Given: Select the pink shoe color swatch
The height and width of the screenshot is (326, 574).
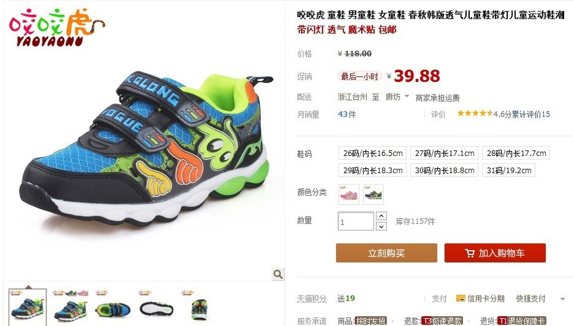Looking at the screenshot, I should pyautogui.click(x=349, y=195).
